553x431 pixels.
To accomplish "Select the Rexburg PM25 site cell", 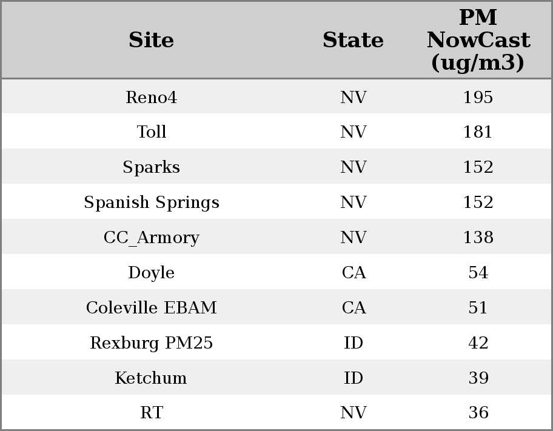I will click(x=151, y=343).
